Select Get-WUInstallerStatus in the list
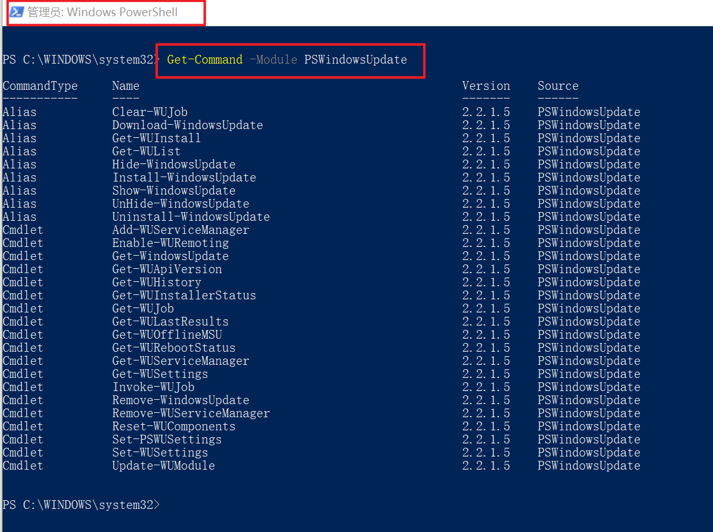Viewport: 713px width, 532px height. pos(184,296)
